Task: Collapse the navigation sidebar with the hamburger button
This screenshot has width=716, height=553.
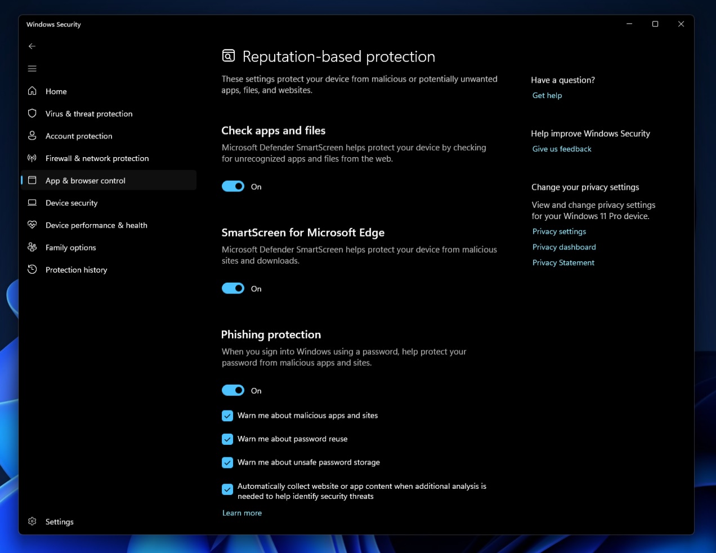Action: click(x=32, y=68)
